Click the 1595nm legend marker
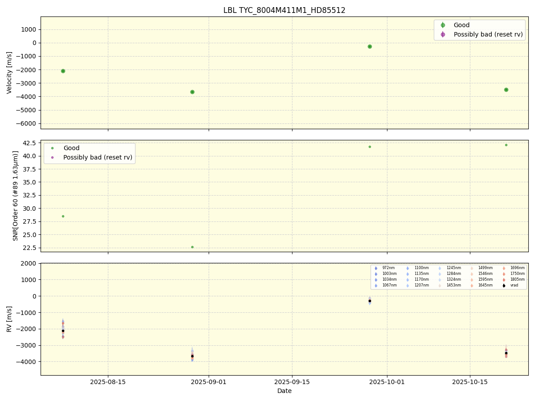The width and height of the screenshot is (535, 401). pos(472,280)
